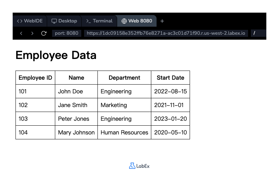Click the Employee ID column header
This screenshot has width=279, height=172.
coord(35,78)
